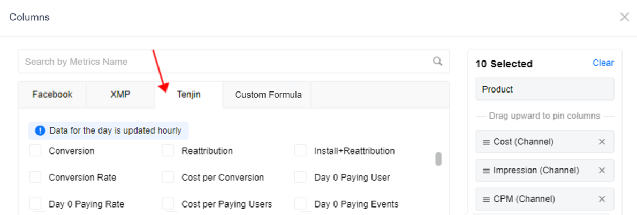The width and height of the screenshot is (637, 215).
Task: Check the Conversion Rate checkbox
Action: 35,177
